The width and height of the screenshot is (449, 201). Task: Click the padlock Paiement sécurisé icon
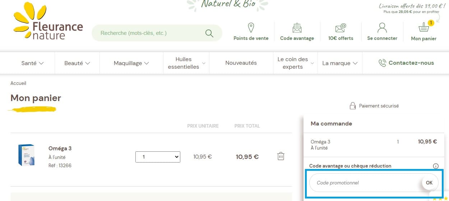353,106
